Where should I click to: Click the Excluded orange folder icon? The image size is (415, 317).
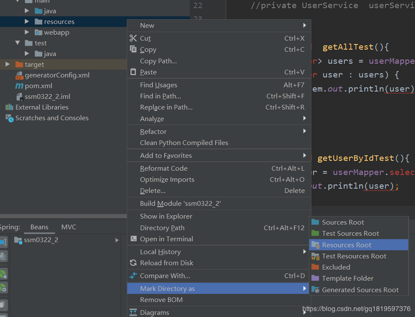click(315, 267)
